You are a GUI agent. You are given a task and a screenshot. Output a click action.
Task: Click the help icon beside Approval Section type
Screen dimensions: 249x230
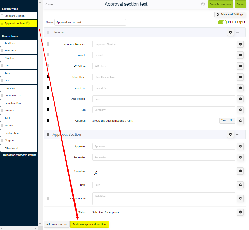[x=28, y=23]
